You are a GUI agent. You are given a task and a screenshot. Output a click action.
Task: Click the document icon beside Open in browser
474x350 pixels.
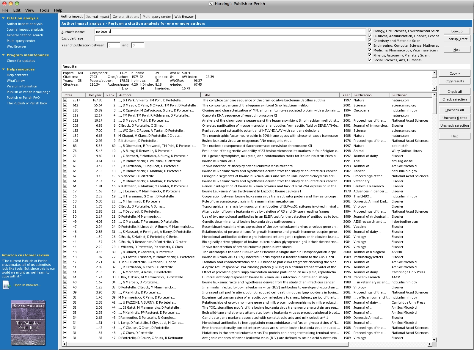[6, 285]
